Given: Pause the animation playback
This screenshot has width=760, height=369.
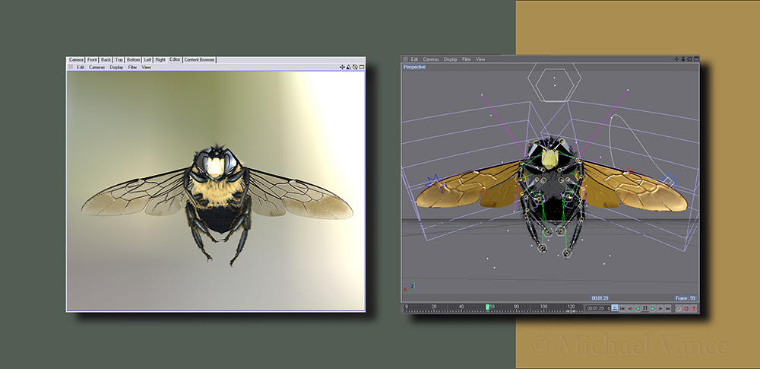Looking at the screenshot, I should tap(645, 308).
